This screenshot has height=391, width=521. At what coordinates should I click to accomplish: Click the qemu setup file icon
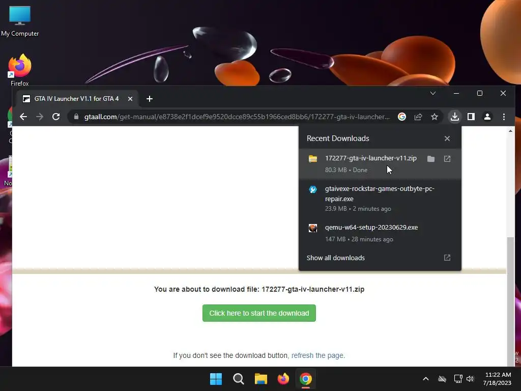313,228
